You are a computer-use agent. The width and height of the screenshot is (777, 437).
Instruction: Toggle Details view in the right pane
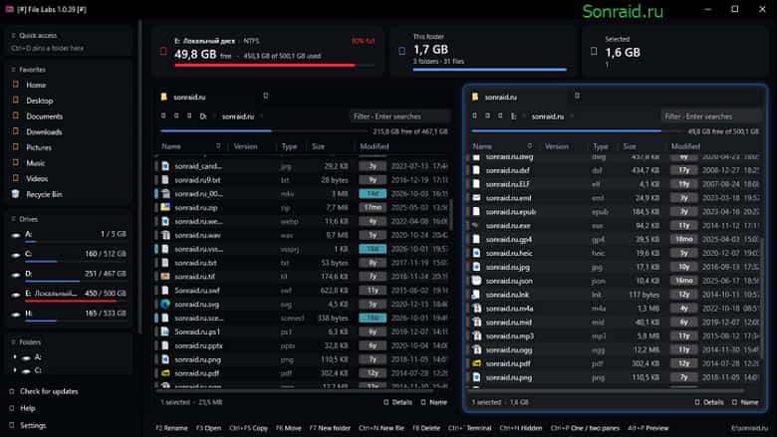(x=709, y=402)
